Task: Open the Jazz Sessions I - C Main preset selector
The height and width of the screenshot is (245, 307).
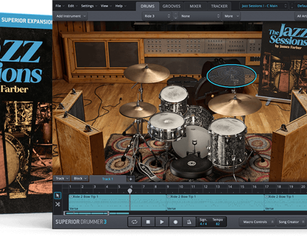Action: (x=264, y=6)
